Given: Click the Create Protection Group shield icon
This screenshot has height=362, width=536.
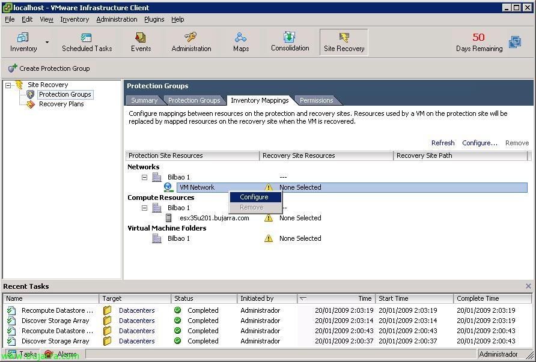Looking at the screenshot, I should pos(13,68).
